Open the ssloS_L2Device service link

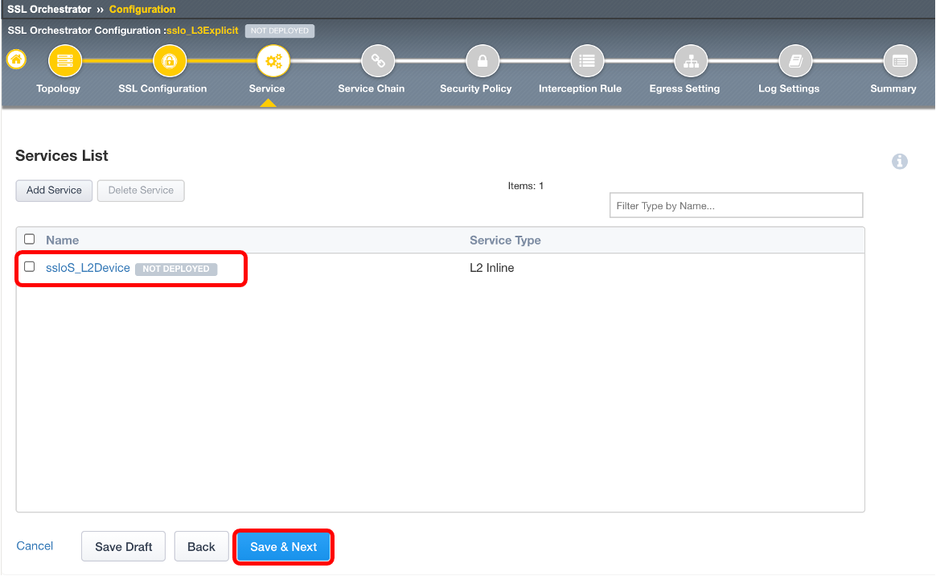pyautogui.click(x=88, y=268)
